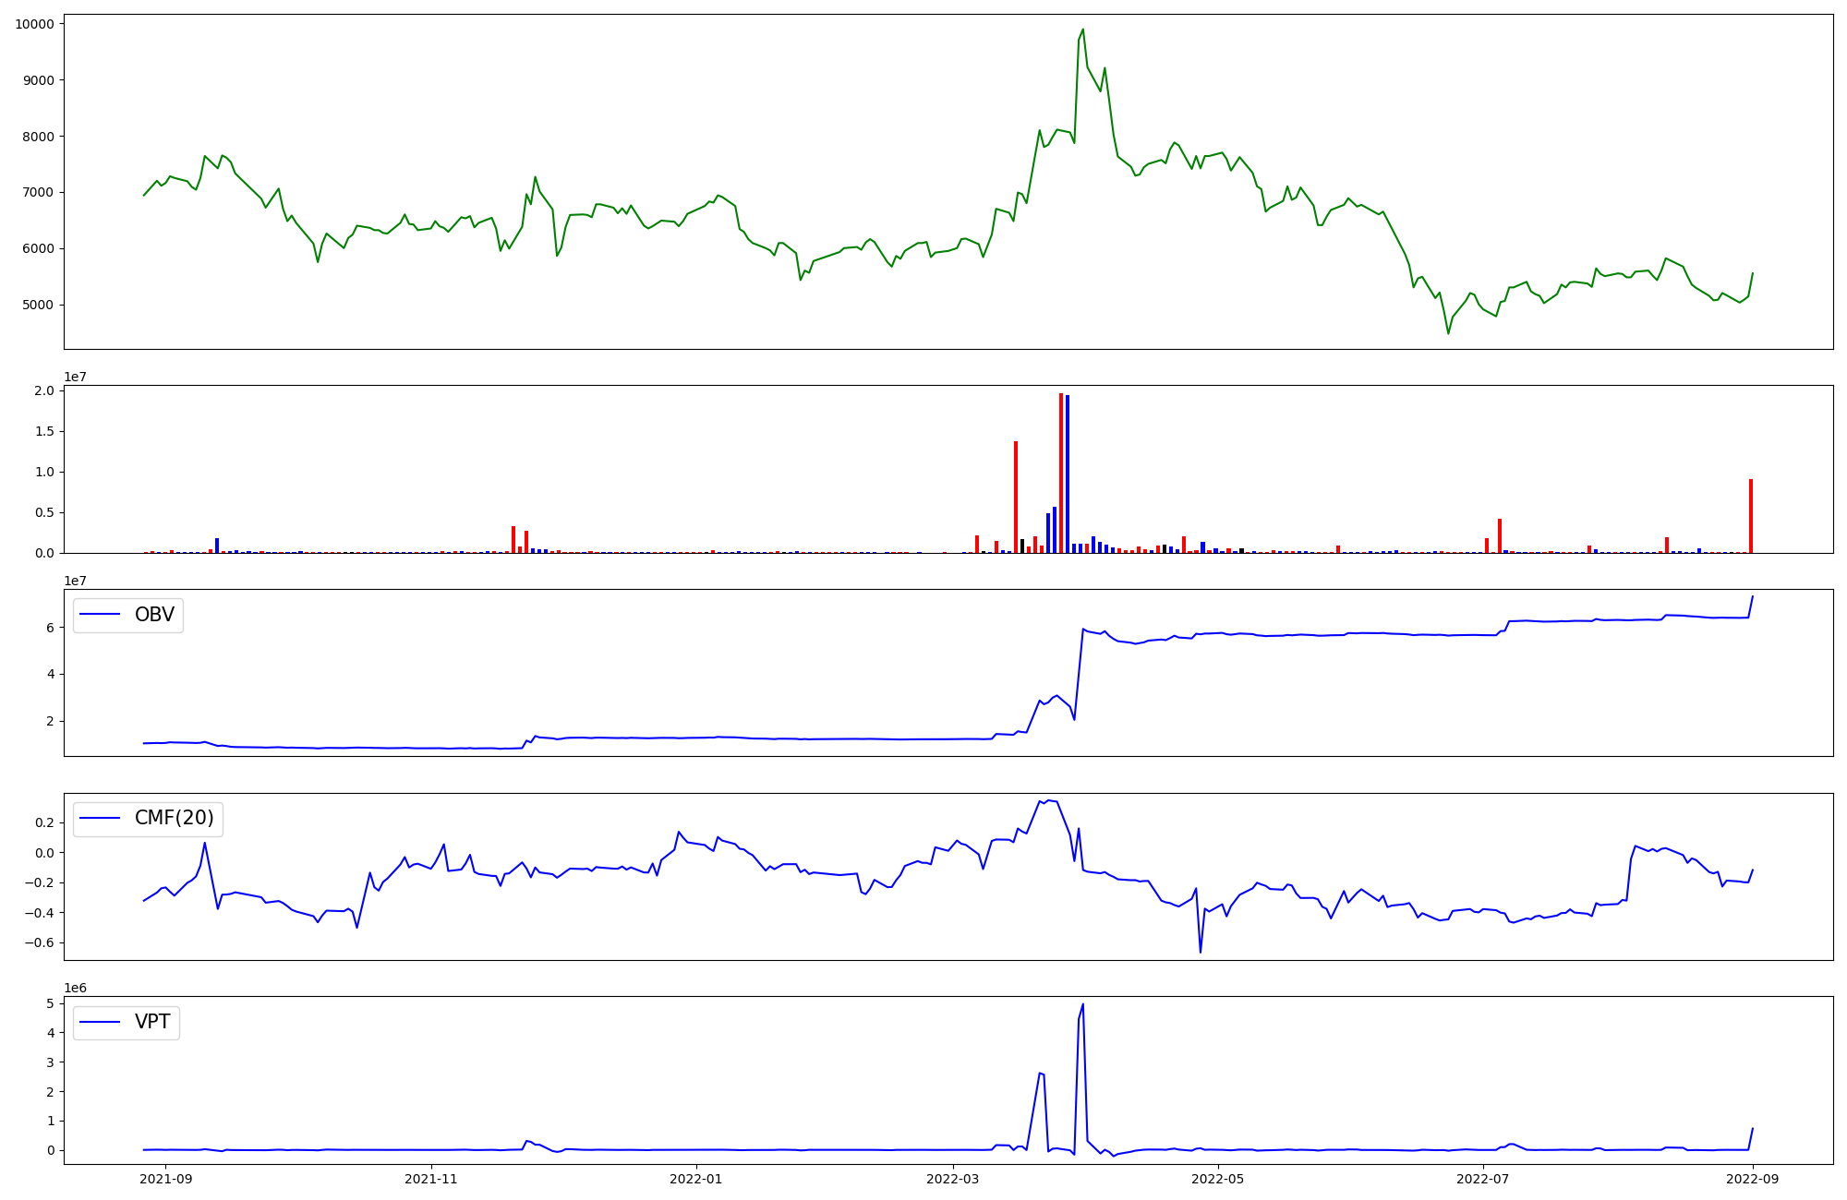Click the tallest blue volume bar
1847x1200 pixels.
(x=1068, y=474)
